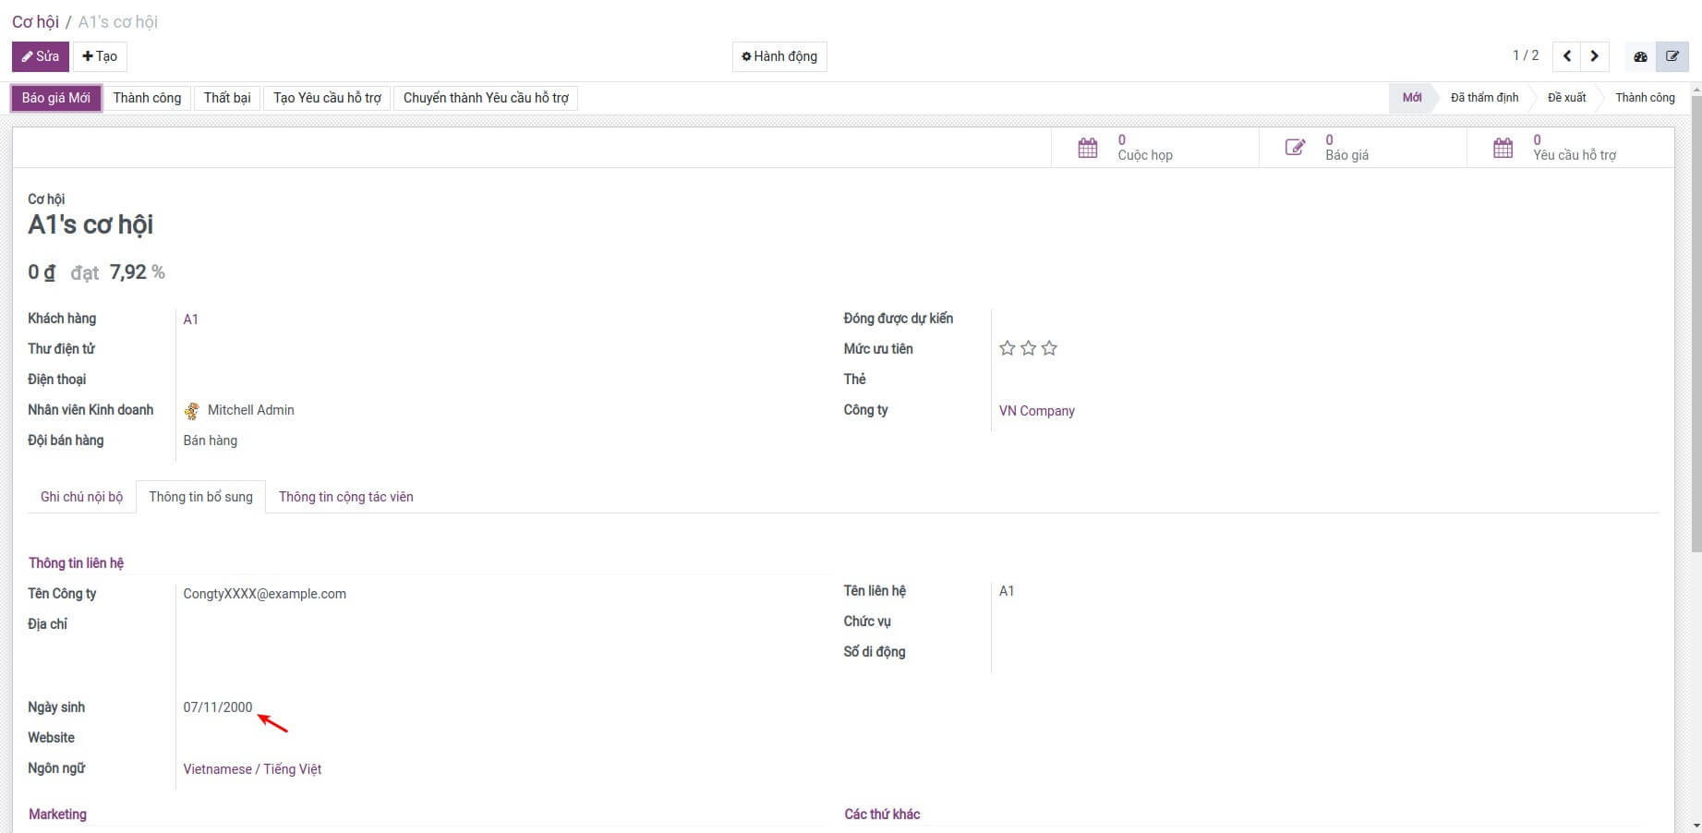Open the Hành động actions dropdown
This screenshot has height=833, width=1702.
click(x=779, y=56)
